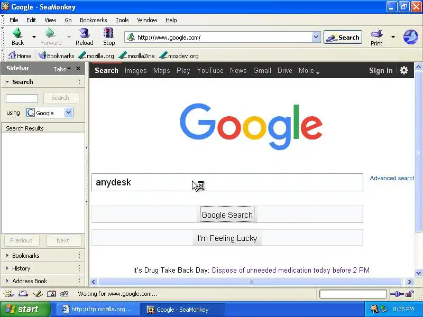Open Composer status bar icon

tap(38, 294)
